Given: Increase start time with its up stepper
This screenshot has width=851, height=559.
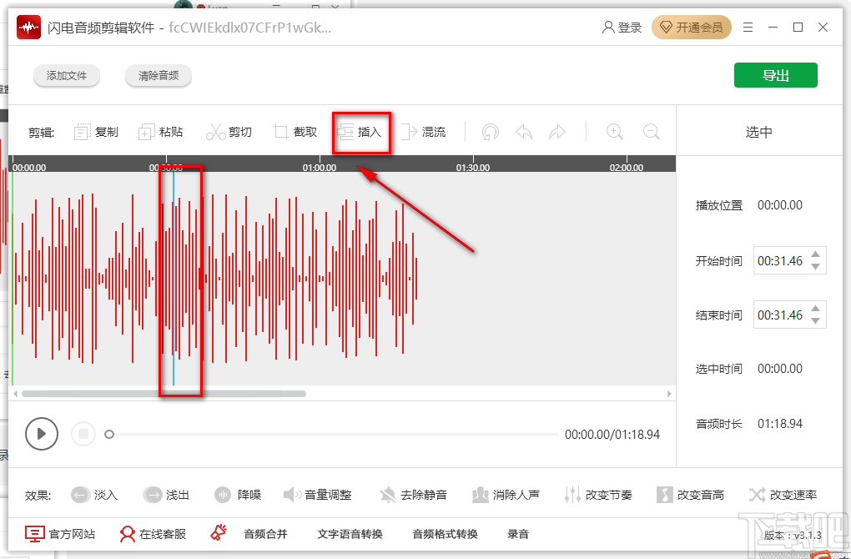Looking at the screenshot, I should (x=814, y=255).
